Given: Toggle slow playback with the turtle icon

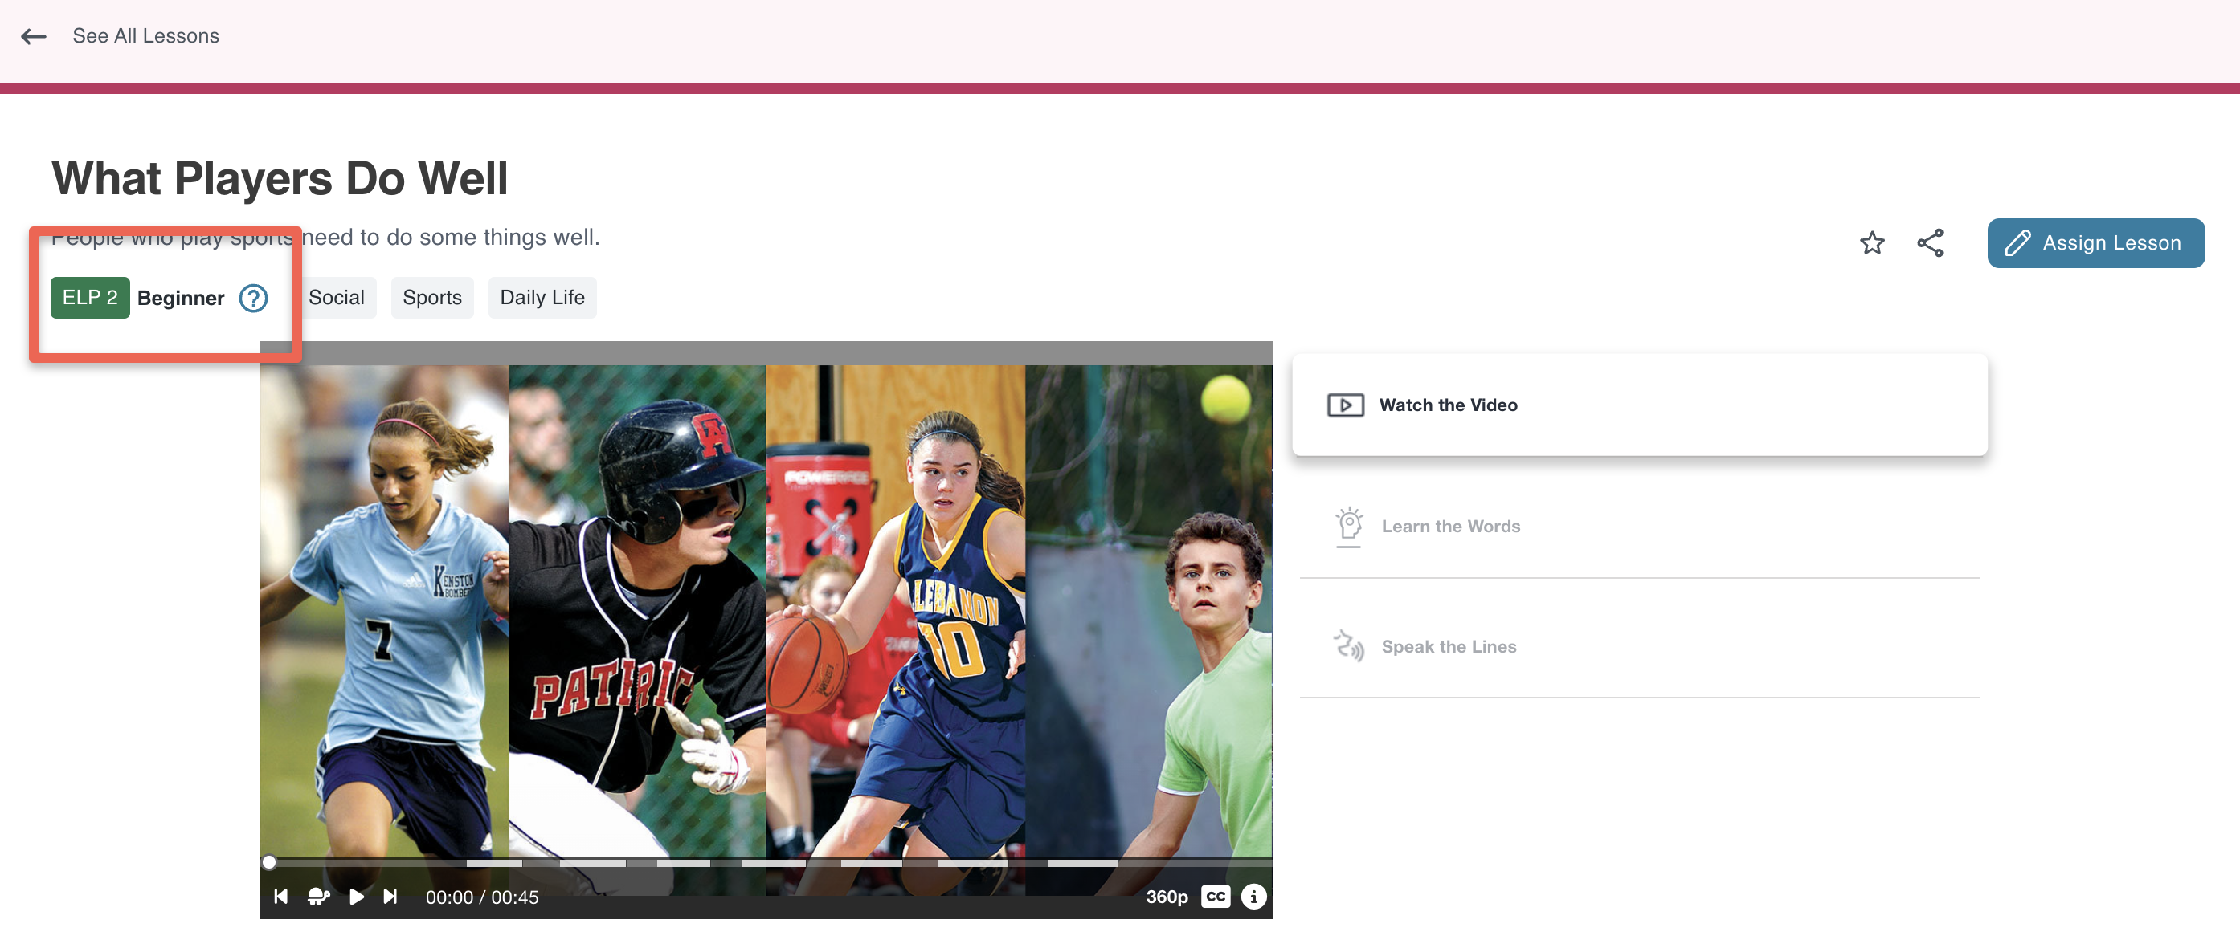Looking at the screenshot, I should tap(318, 896).
